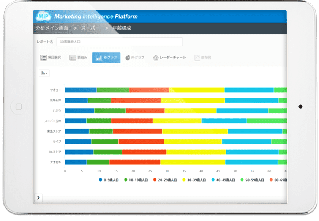Select the yellow segment of ヤオコー bar
The width and height of the screenshot is (319, 221).
197,90
